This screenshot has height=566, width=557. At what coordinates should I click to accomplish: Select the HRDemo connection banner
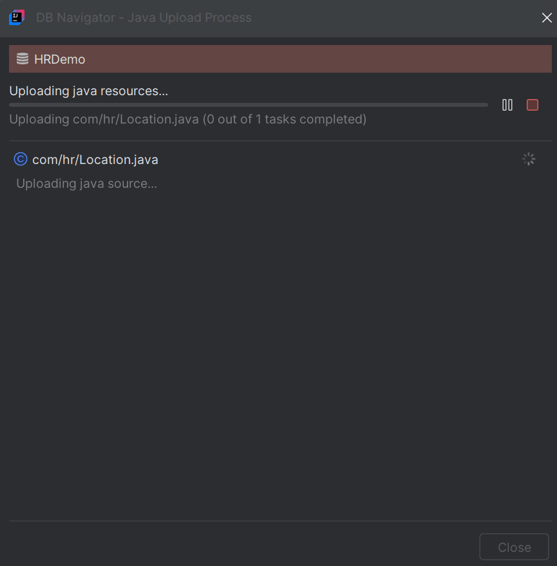pyautogui.click(x=279, y=59)
